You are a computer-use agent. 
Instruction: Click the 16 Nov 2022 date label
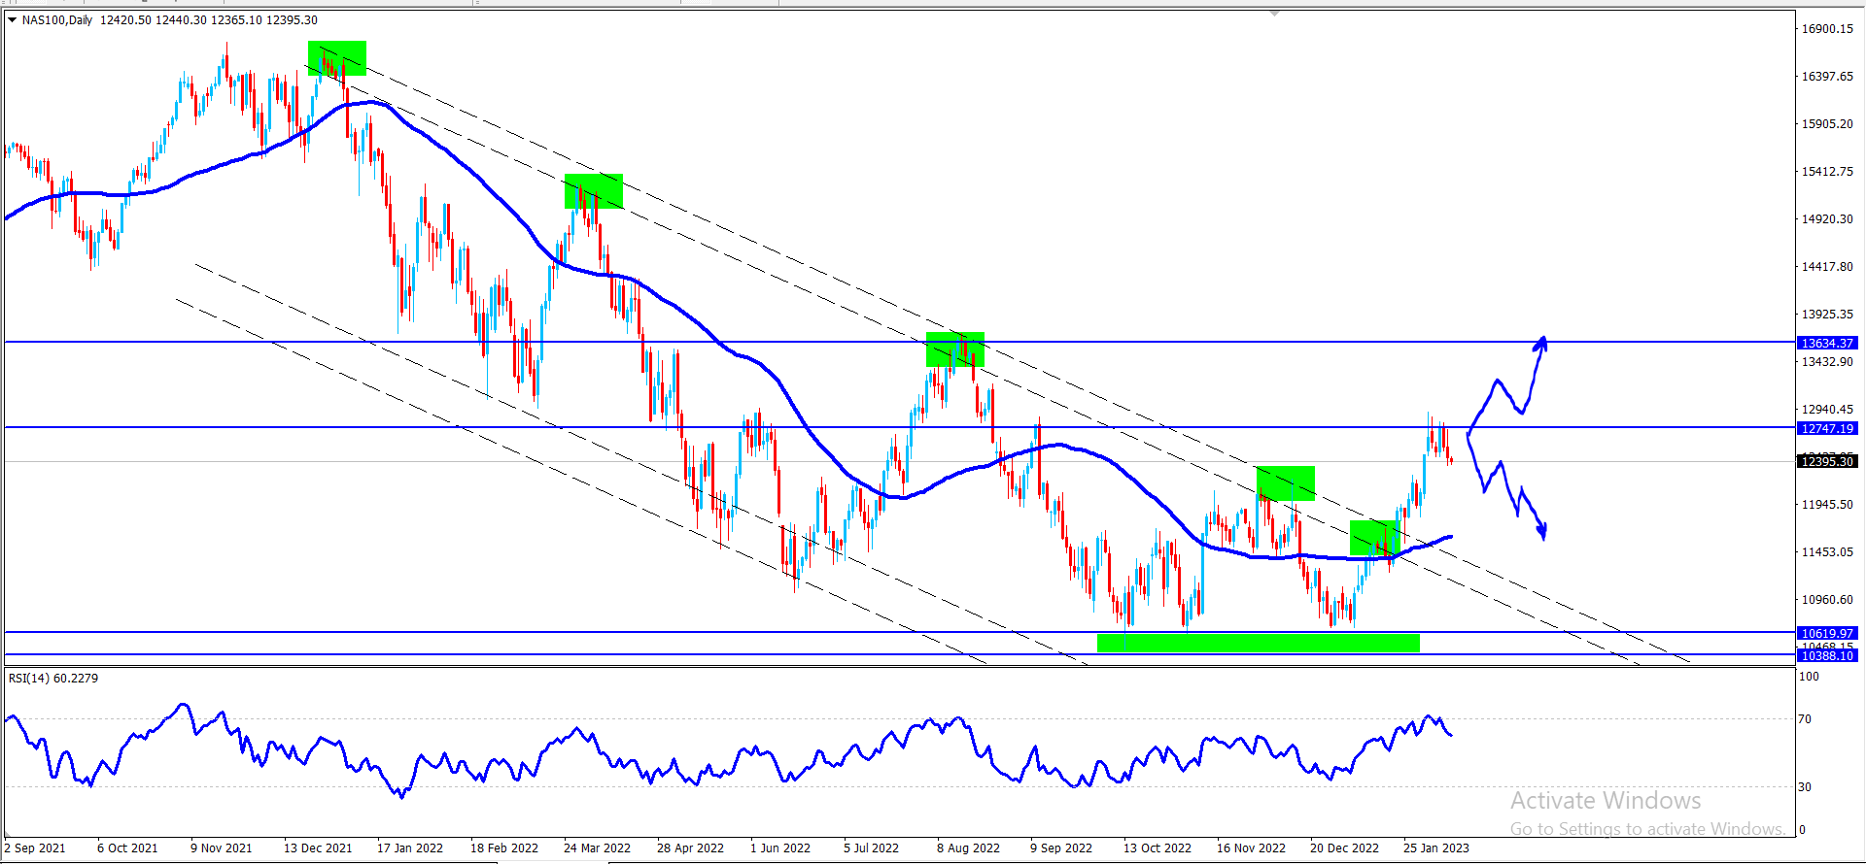[x=1251, y=848]
